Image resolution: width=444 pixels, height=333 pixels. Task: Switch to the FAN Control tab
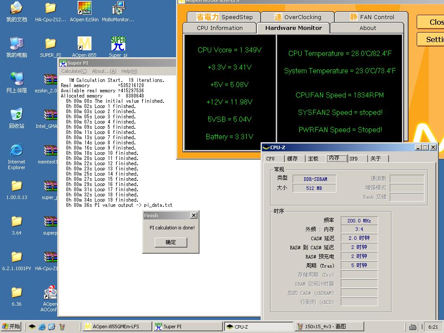[371, 17]
